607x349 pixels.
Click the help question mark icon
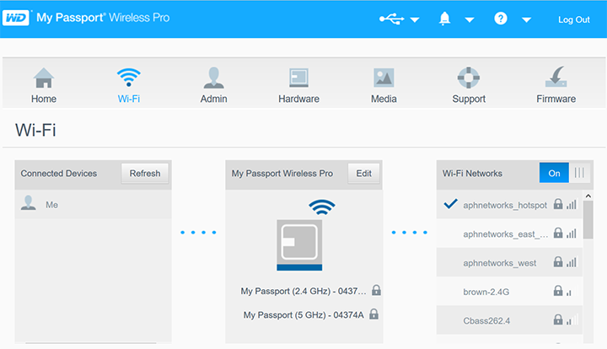tap(501, 19)
